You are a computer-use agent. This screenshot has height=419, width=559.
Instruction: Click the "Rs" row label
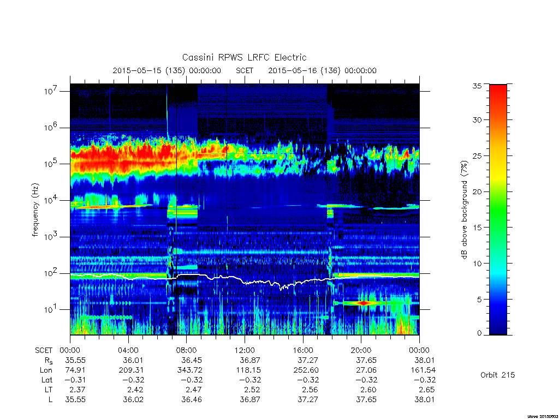click(48, 361)
